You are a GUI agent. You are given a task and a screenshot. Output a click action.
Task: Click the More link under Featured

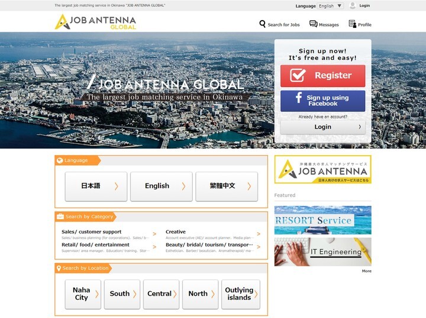366,271
